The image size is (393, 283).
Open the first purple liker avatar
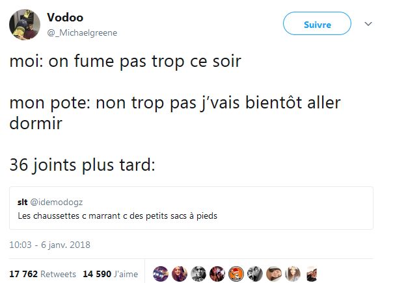click(161, 274)
